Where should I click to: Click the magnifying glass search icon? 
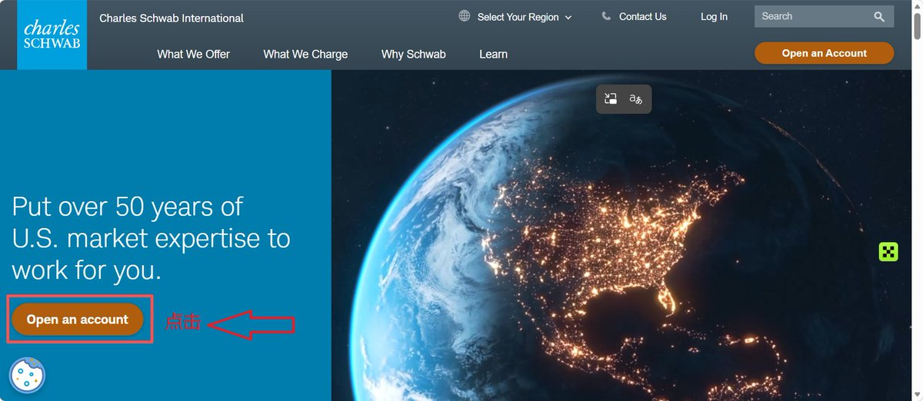(x=879, y=16)
